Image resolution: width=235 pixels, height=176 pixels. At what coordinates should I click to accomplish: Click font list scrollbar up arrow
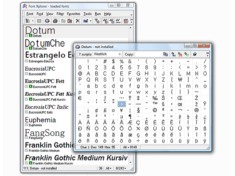click(x=130, y=28)
